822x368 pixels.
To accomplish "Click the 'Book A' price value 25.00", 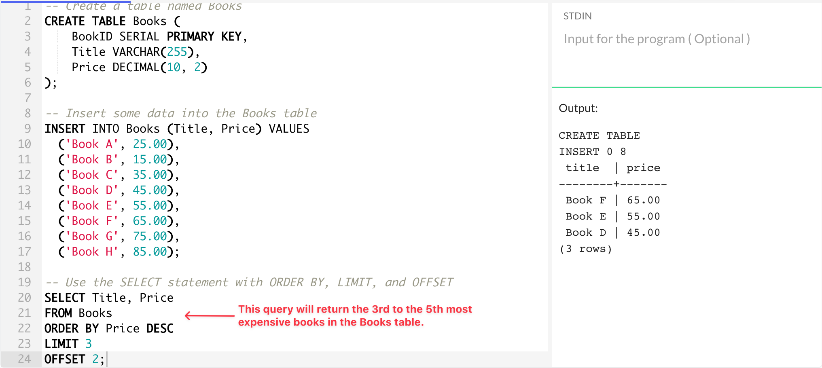I will [x=149, y=144].
